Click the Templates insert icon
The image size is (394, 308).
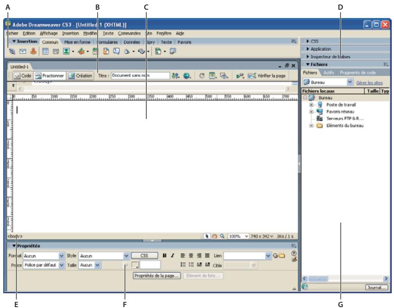click(158, 51)
